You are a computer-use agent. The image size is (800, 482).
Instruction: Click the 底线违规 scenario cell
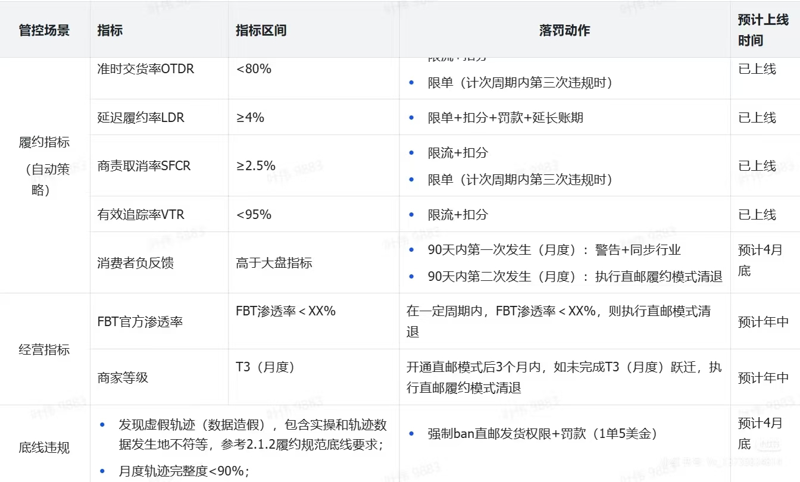click(44, 447)
